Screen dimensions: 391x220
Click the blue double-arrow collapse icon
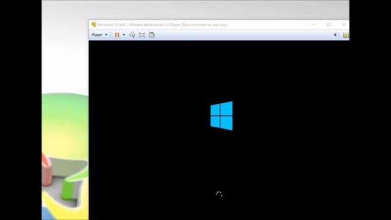coord(335,35)
